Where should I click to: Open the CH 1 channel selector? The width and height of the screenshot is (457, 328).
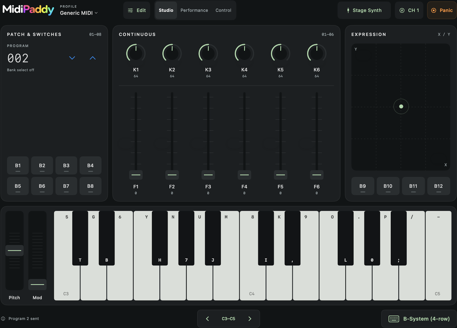[409, 10]
